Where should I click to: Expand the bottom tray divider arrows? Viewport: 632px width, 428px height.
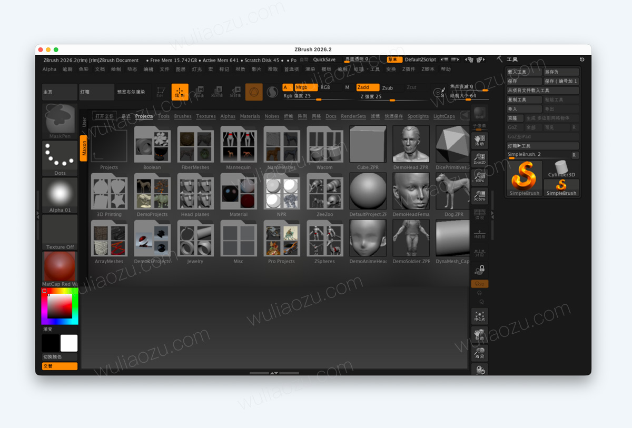(x=274, y=373)
